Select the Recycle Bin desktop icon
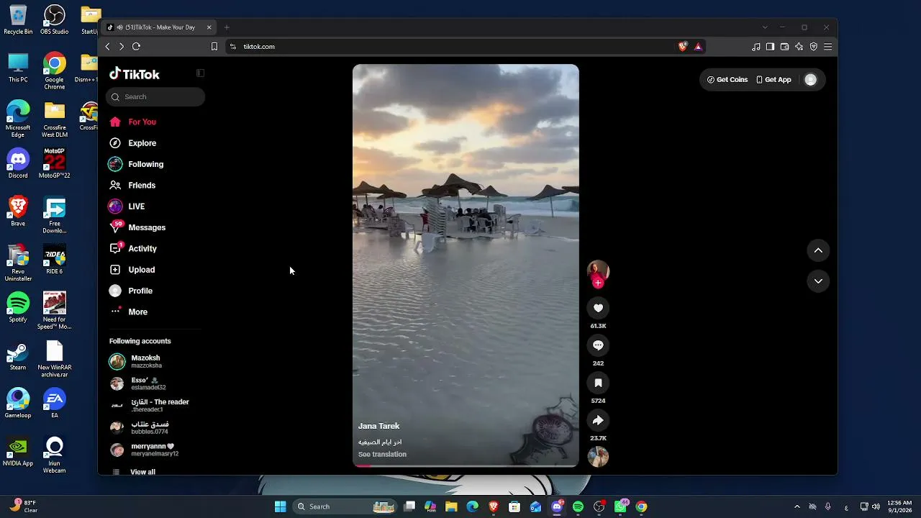This screenshot has width=921, height=518. (18, 20)
